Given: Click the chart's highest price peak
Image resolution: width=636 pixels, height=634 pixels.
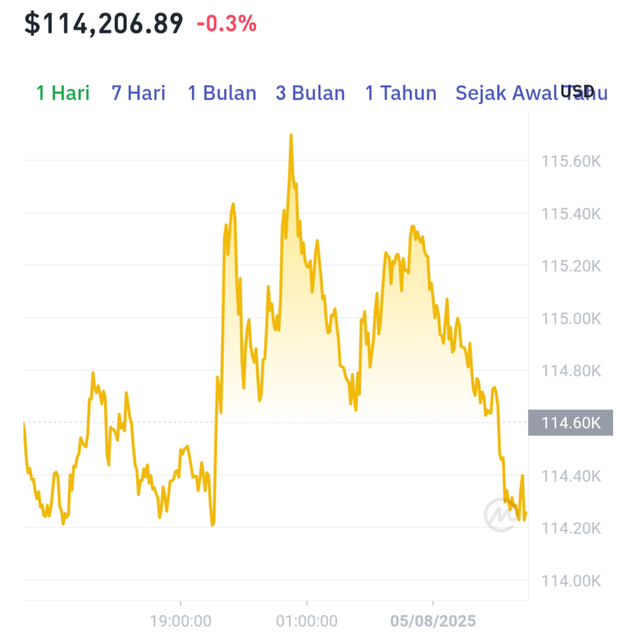Looking at the screenshot, I should [x=291, y=135].
